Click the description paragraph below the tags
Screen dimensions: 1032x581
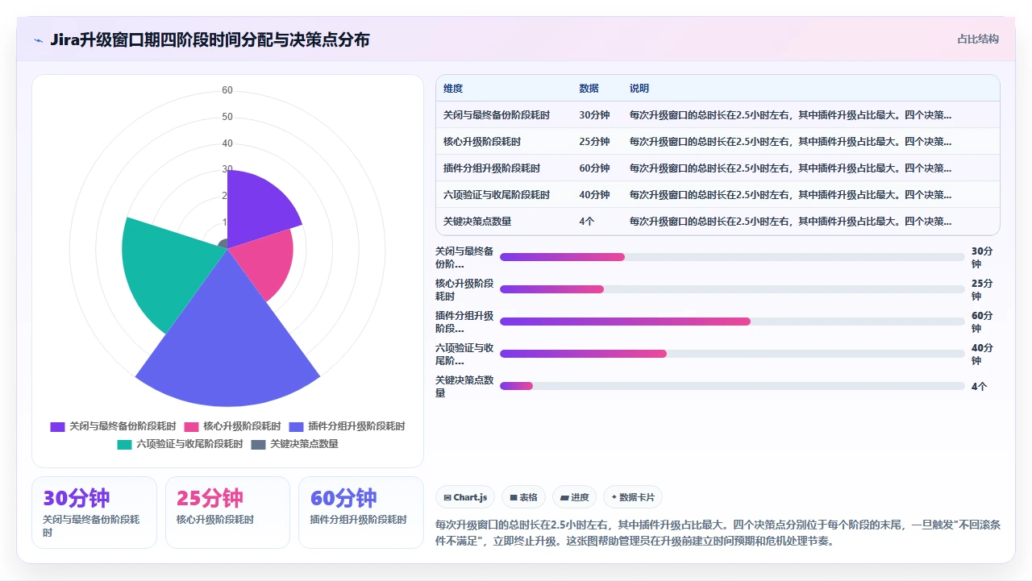point(718,533)
